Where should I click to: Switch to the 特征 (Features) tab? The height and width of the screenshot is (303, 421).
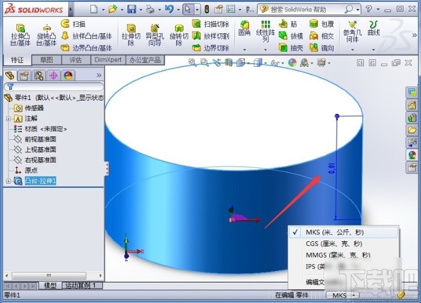tap(17, 60)
